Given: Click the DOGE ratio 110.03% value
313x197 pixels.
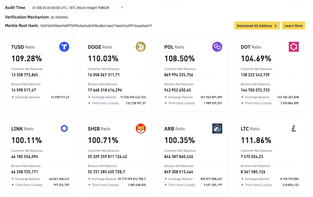Looking at the screenshot, I should (x=103, y=58).
